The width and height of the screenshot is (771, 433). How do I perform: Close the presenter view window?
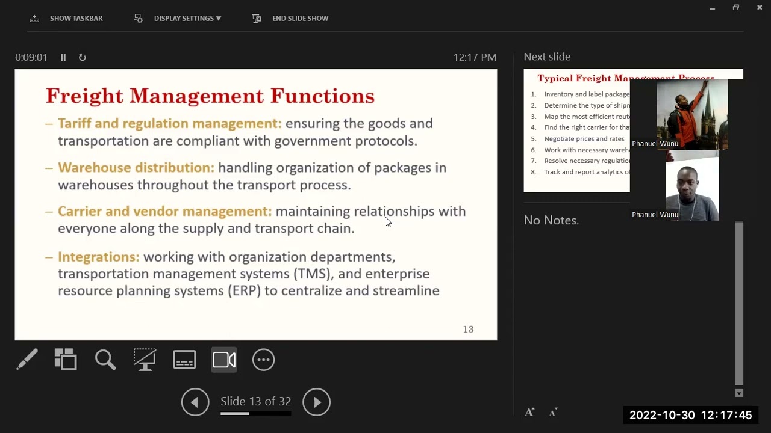pos(760,8)
